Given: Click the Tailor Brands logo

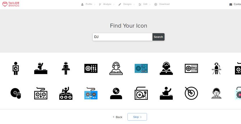Looking at the screenshot, I should click(11, 4).
